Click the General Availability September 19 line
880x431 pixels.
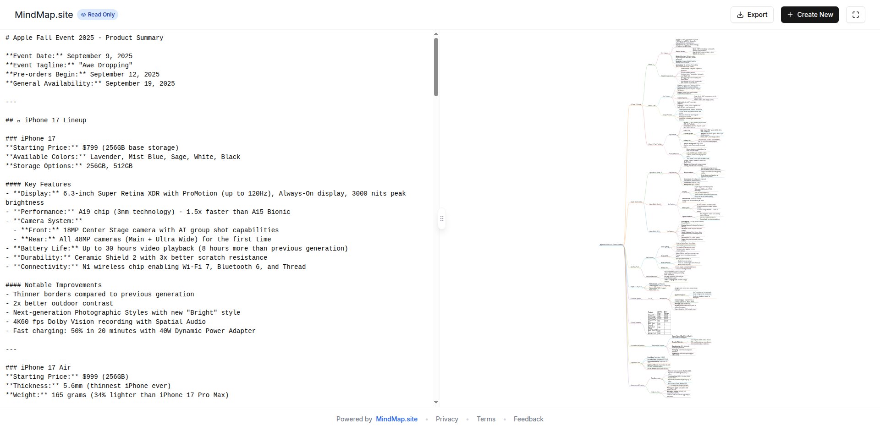click(x=90, y=83)
